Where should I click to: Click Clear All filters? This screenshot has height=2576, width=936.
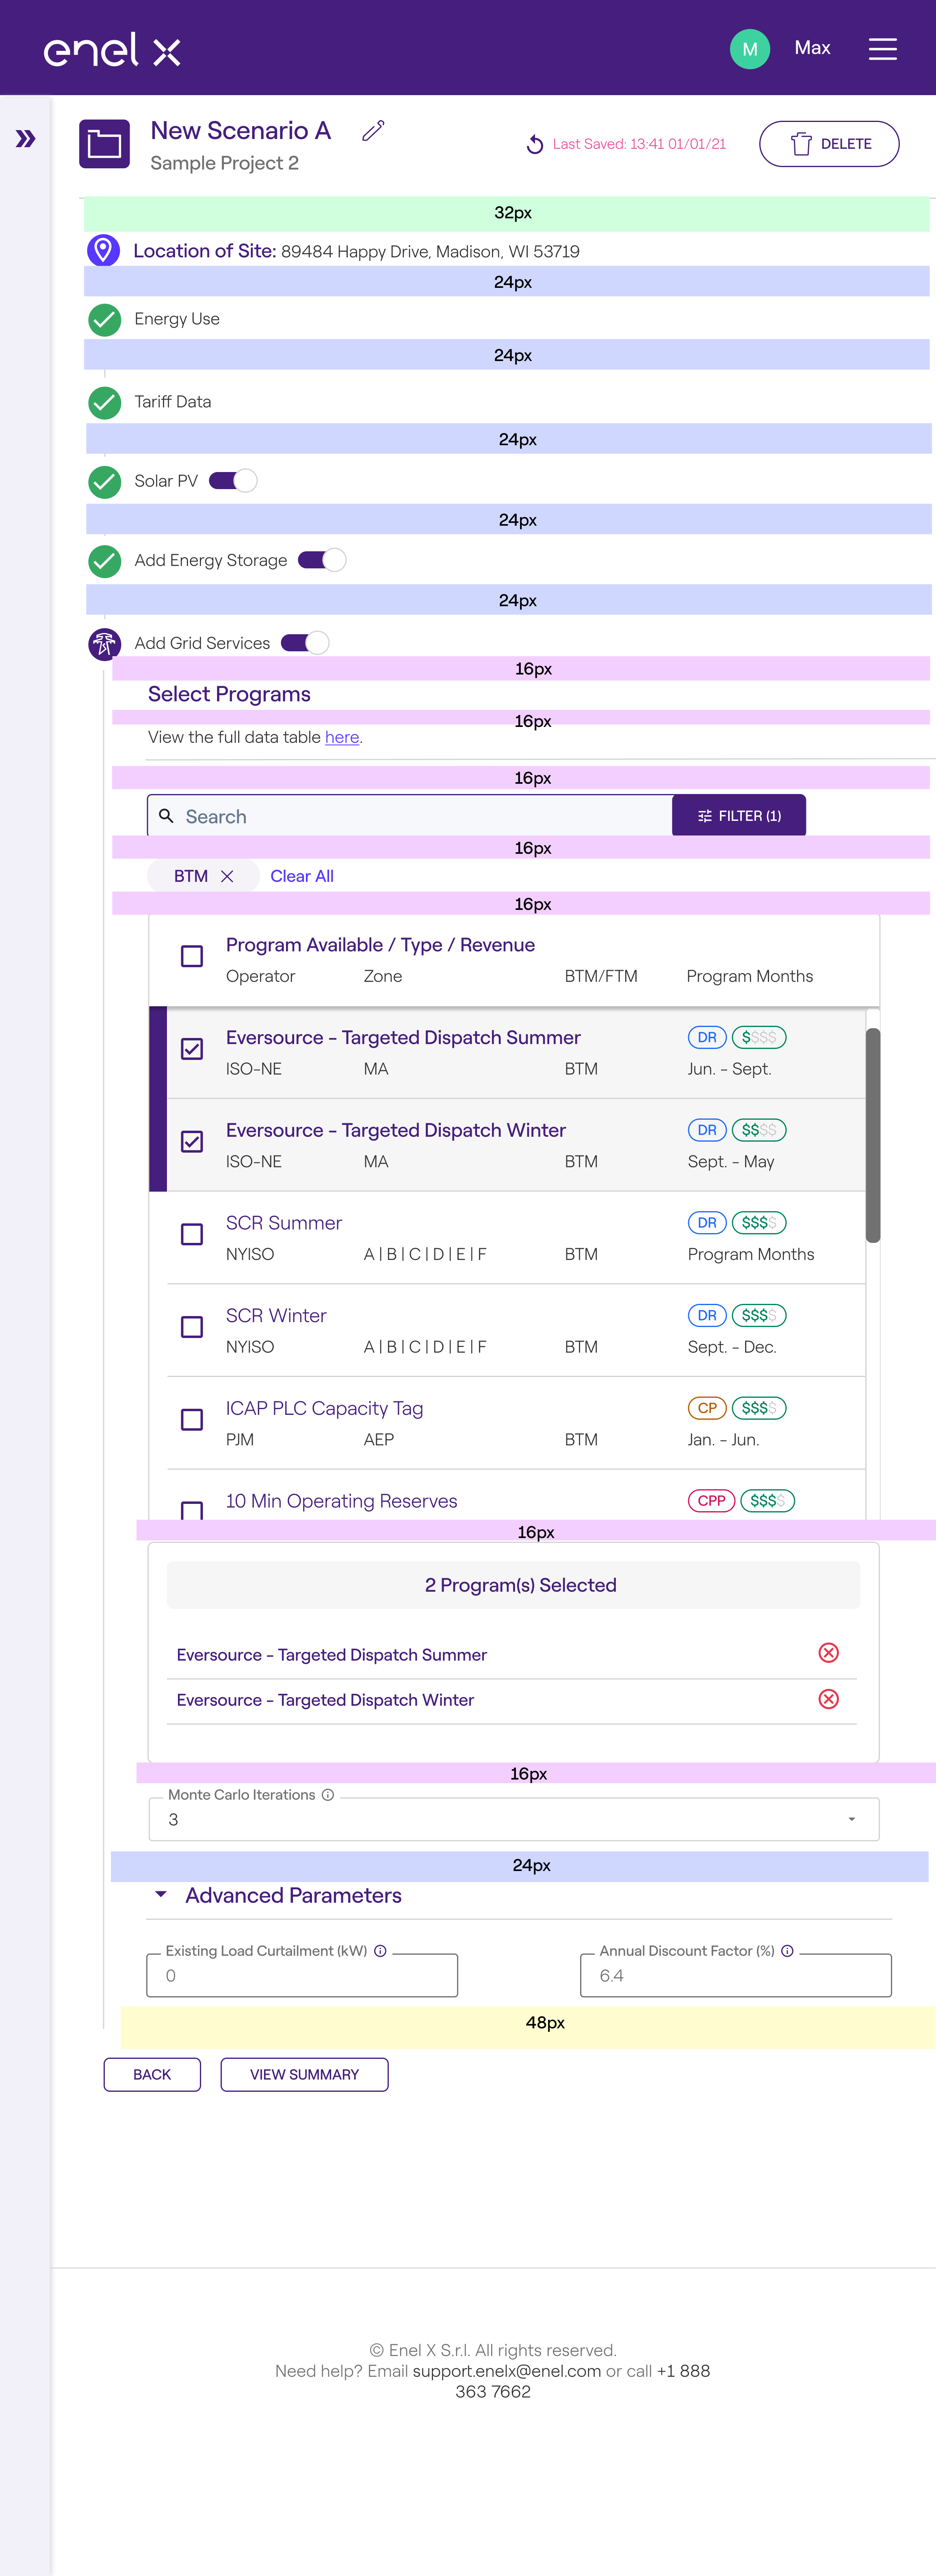[x=302, y=876]
